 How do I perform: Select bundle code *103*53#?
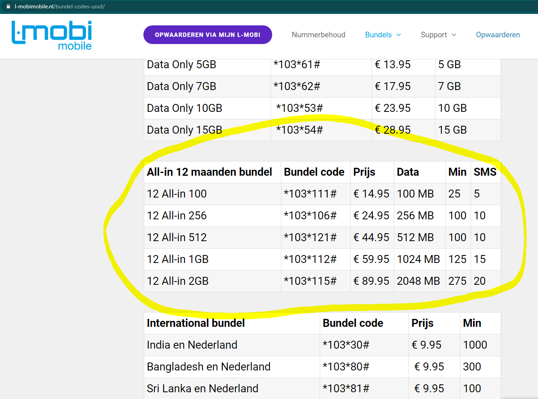[x=300, y=108]
